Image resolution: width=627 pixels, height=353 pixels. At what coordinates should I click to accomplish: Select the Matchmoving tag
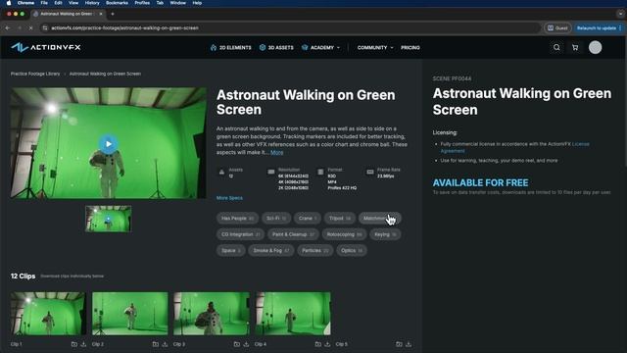[379, 219]
